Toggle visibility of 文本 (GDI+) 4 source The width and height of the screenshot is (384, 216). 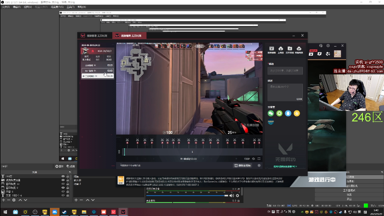[63, 195]
